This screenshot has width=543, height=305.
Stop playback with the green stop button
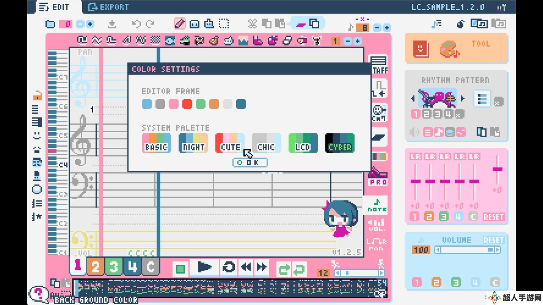point(180,269)
